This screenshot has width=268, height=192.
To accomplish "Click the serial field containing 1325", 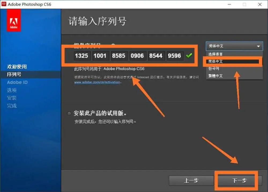I will [82, 56].
